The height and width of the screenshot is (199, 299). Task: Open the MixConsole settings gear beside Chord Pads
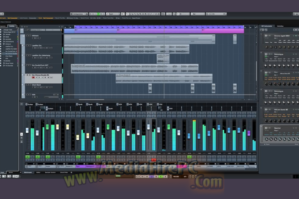point(71,172)
